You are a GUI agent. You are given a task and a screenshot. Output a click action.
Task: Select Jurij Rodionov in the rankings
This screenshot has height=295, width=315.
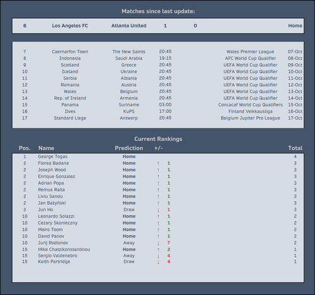coord(53,243)
